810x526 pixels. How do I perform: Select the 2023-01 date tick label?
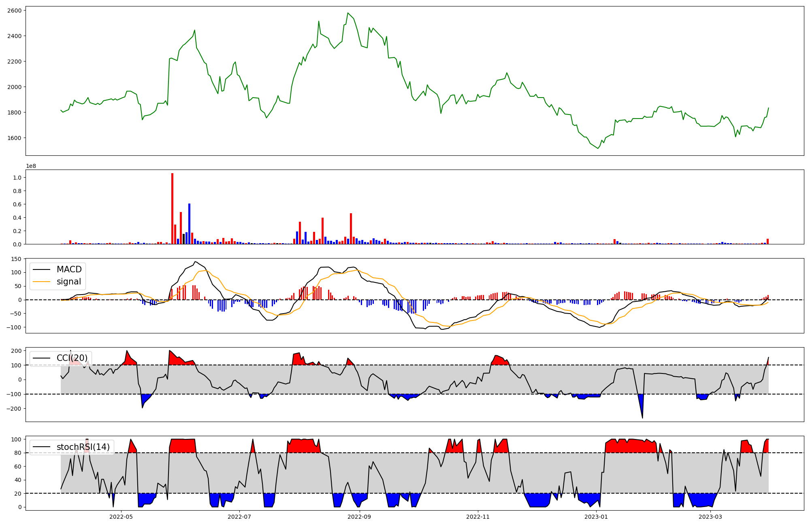(596, 517)
